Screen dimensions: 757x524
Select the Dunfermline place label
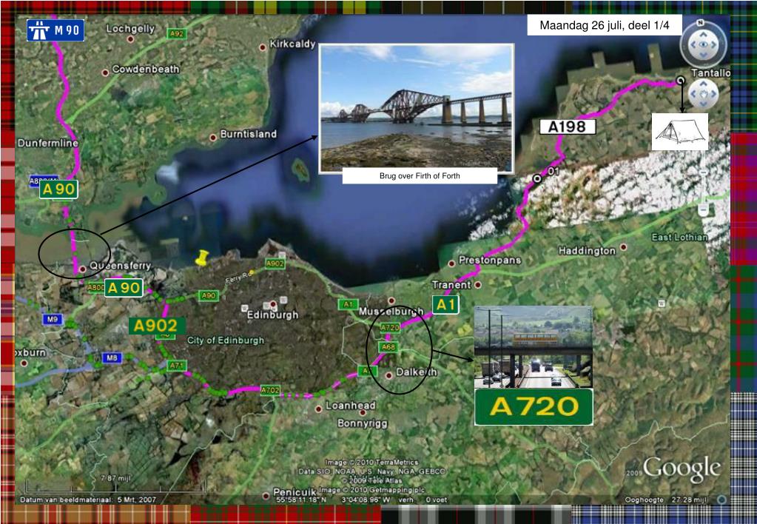tap(48, 143)
